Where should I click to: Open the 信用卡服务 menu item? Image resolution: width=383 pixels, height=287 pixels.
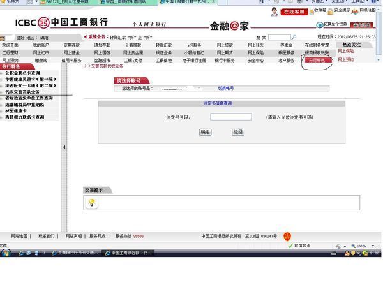(71, 61)
